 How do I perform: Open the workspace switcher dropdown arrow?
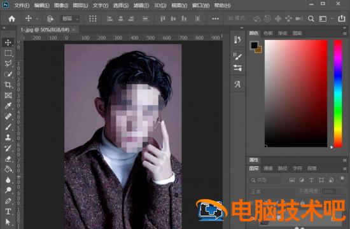pos(332,18)
